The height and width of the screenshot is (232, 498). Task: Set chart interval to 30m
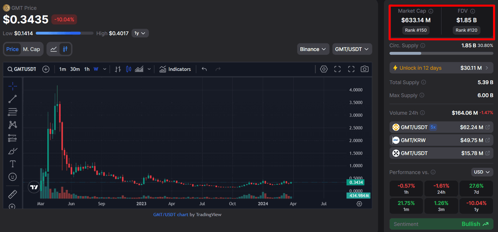[x=75, y=69]
